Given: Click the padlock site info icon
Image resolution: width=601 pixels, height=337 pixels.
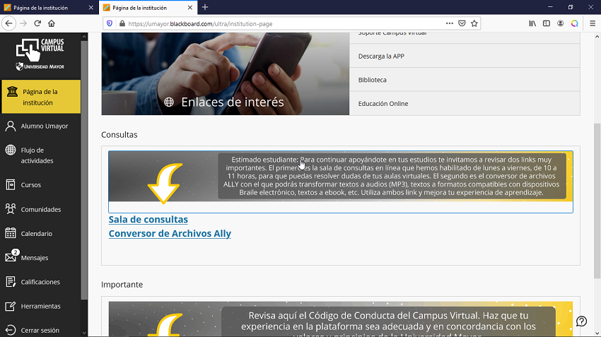Looking at the screenshot, I should (122, 23).
